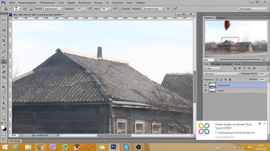The image size is (270, 151).
Task: Toggle Quick Mask mode
Action: tap(4, 134)
